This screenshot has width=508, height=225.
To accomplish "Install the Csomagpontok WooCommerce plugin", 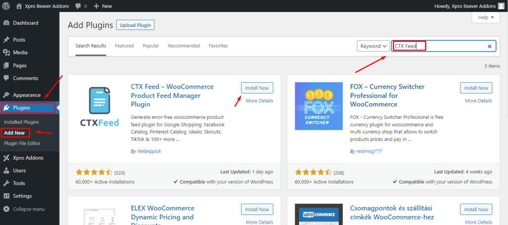I will point(476,210).
